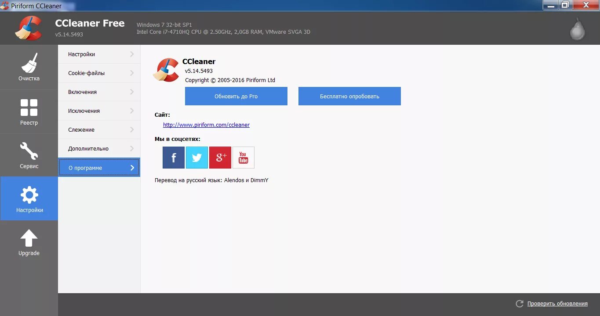Click the chevron next to Слежение
The width and height of the screenshot is (600, 316).
(132, 130)
